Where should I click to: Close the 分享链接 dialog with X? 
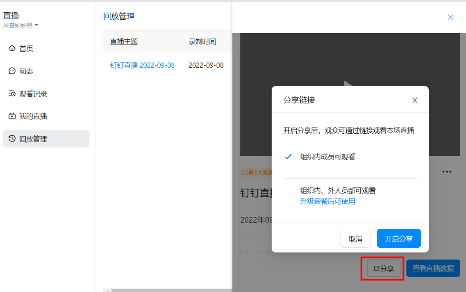click(x=415, y=100)
